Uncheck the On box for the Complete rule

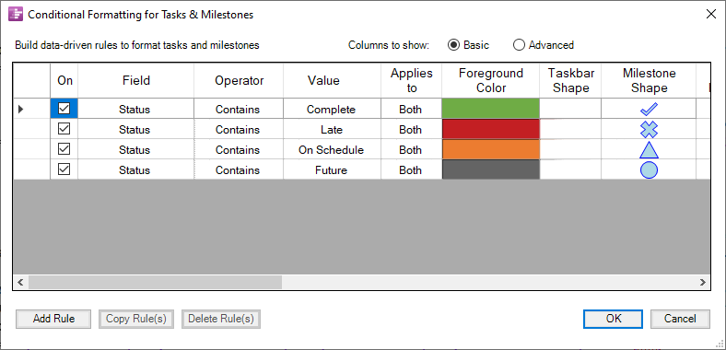(64, 109)
